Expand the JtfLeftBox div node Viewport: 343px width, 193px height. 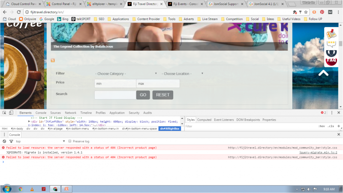point(29,121)
